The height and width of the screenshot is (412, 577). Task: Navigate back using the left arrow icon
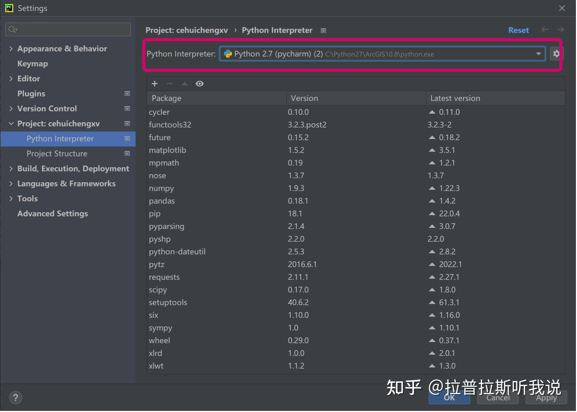545,30
